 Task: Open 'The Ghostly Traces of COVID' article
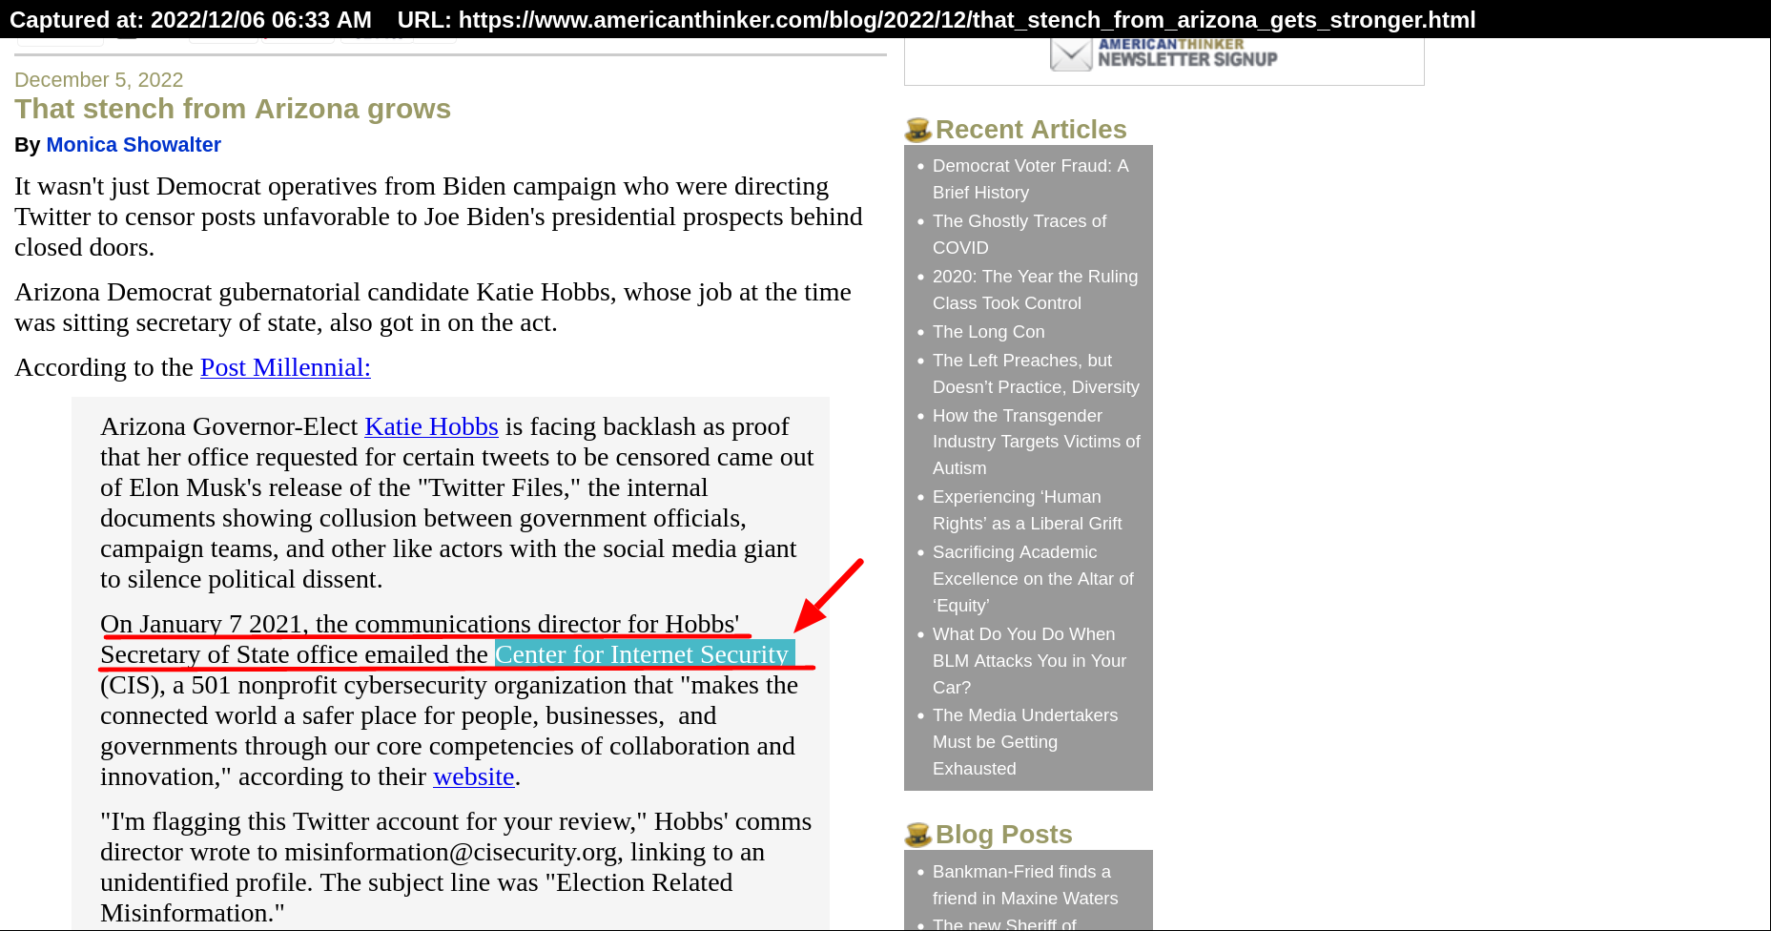coord(1019,235)
